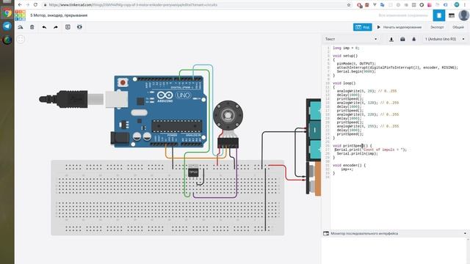Click the zoom to fit circle button
This screenshot has width=470, height=264.
[21, 39]
